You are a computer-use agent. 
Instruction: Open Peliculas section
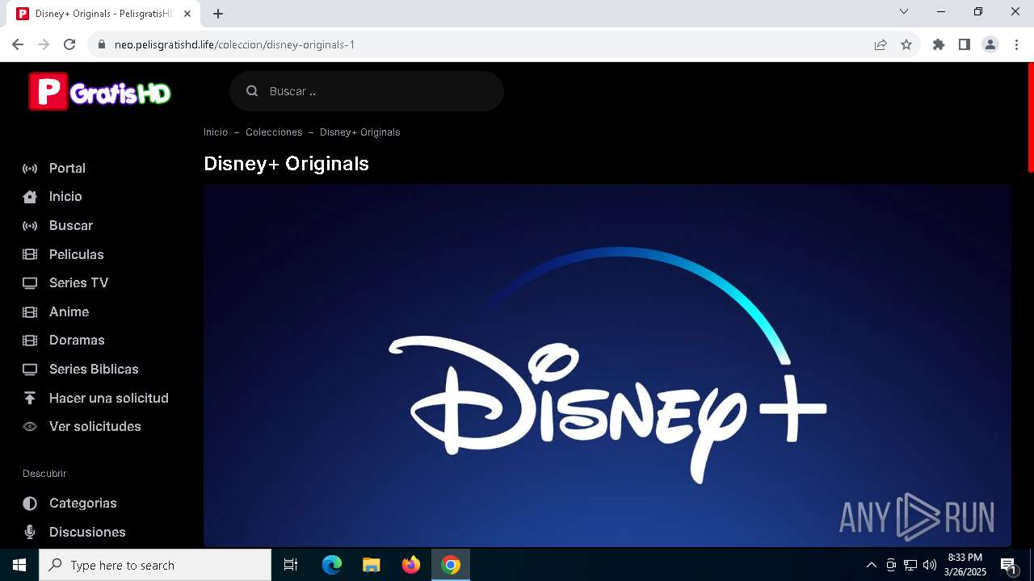pyautogui.click(x=77, y=254)
